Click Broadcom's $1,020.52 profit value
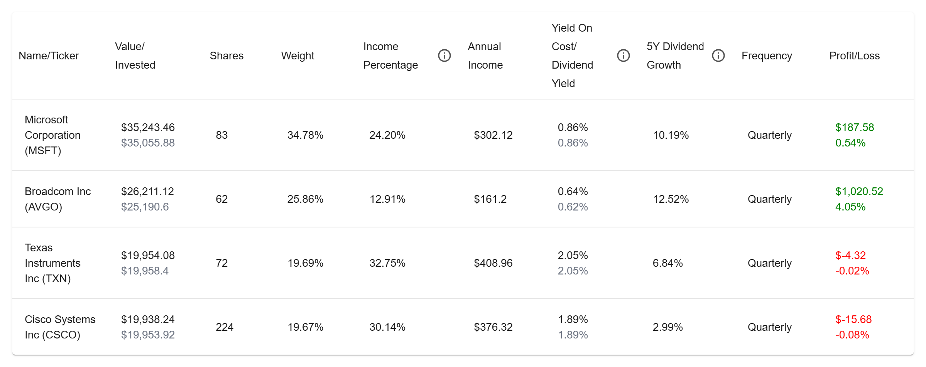 [x=859, y=191]
